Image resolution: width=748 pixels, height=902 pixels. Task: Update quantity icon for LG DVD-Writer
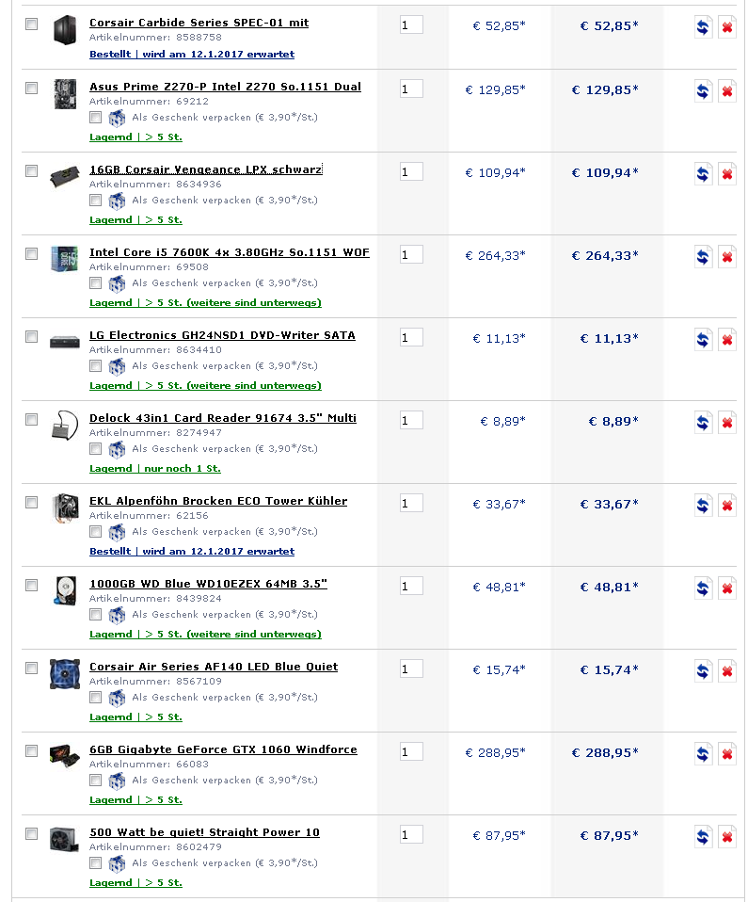[x=703, y=340]
